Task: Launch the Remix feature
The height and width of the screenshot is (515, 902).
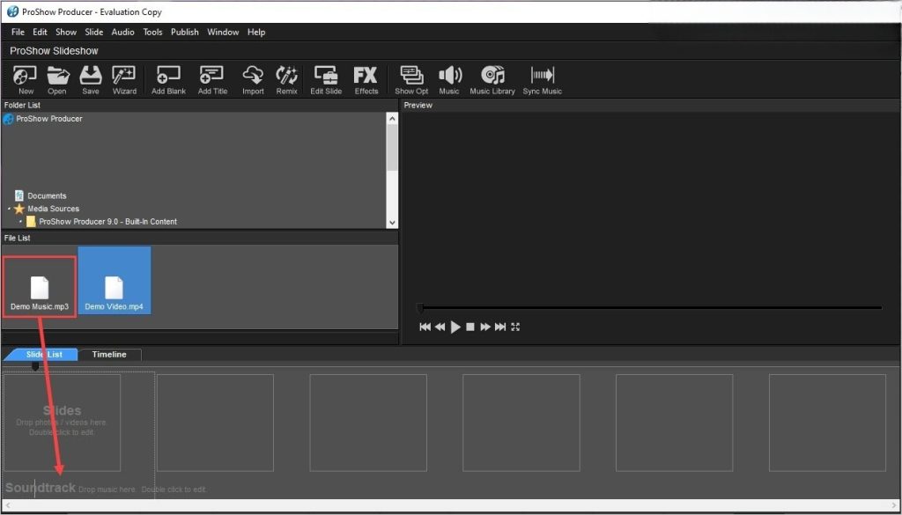Action: [x=286, y=78]
